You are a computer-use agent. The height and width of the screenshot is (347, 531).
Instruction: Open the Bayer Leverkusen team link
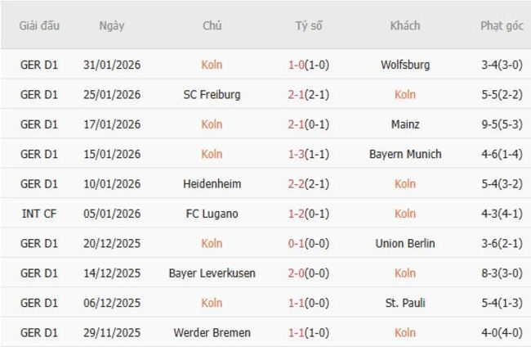coord(212,273)
